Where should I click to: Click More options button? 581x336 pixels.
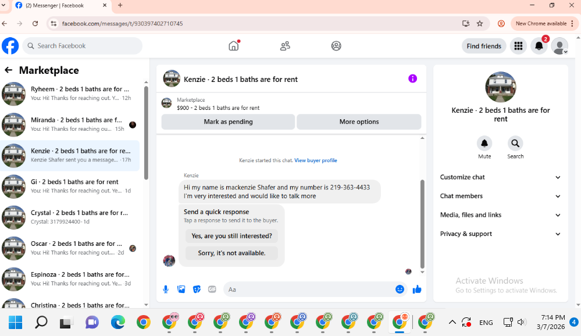pyautogui.click(x=359, y=122)
